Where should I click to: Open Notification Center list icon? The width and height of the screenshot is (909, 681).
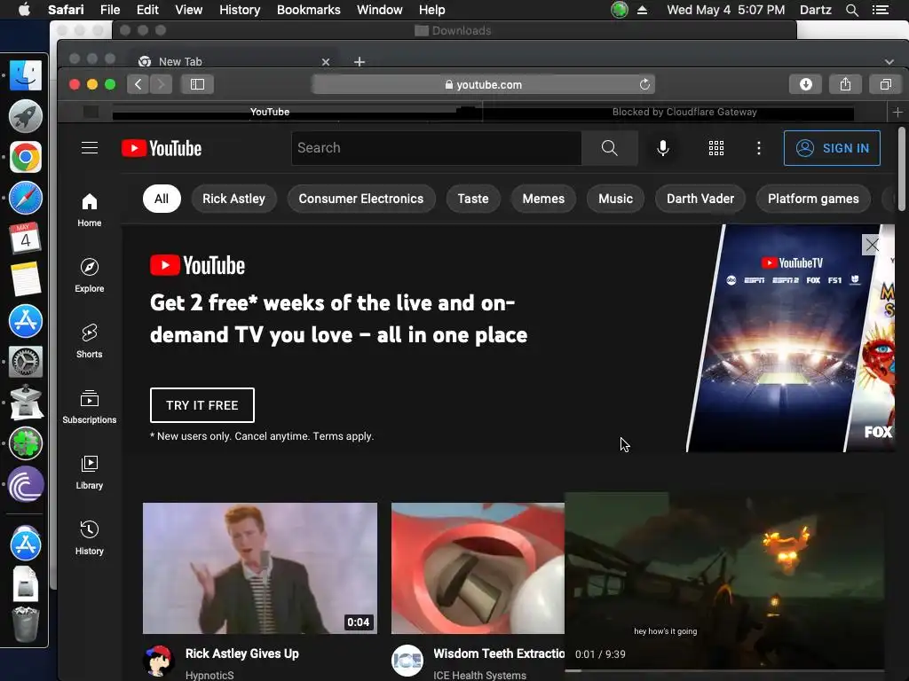pos(880,10)
